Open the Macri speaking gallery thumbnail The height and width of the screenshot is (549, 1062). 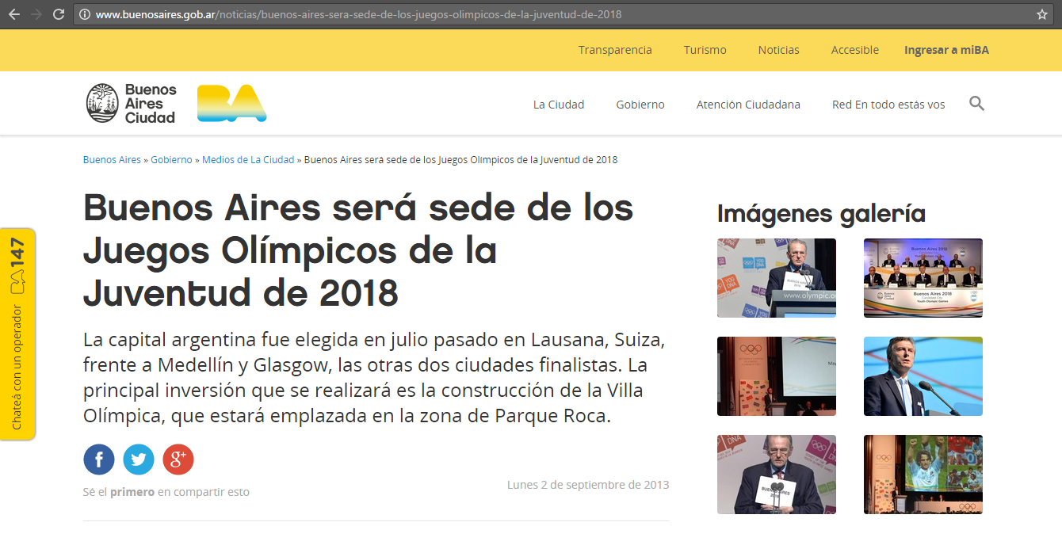[923, 376]
